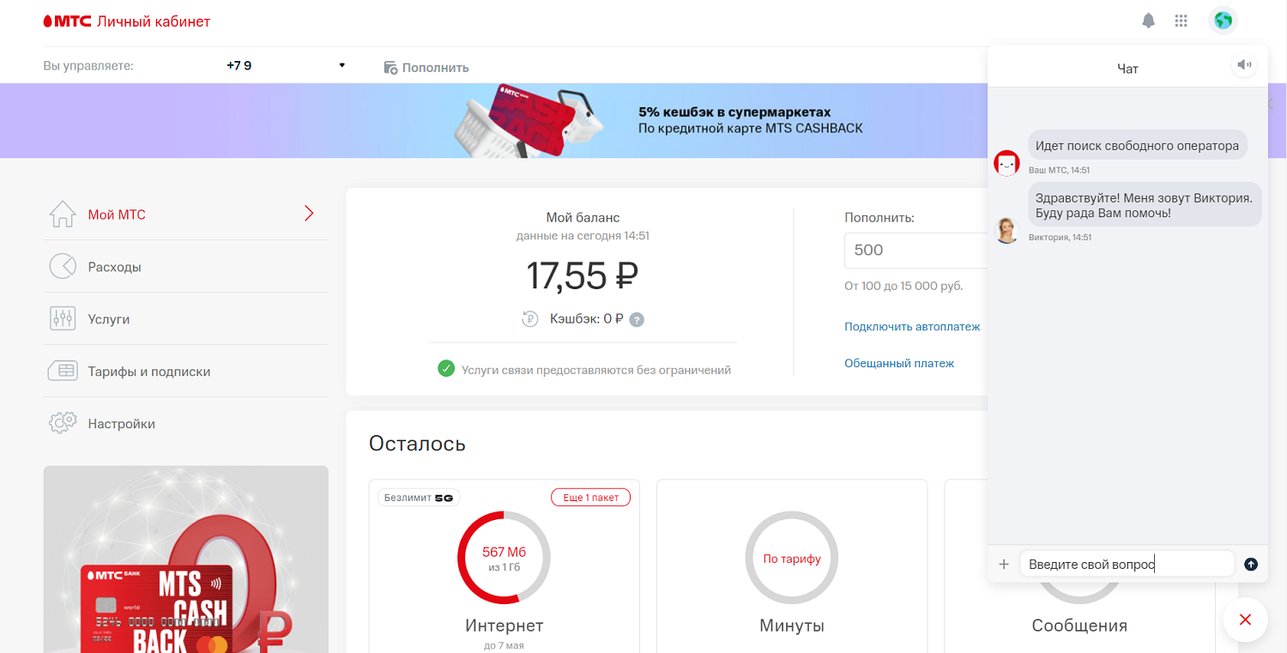Image resolution: width=1287 pixels, height=653 pixels.
Task: Click the text От 100 до 15 000 руб.
Action: click(x=903, y=286)
